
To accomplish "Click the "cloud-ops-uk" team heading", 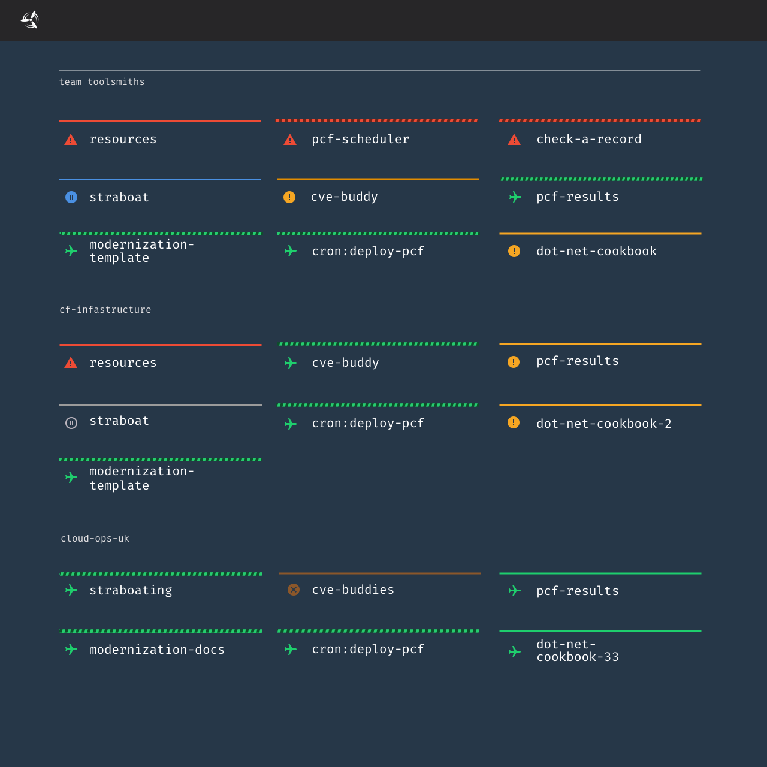I will 95,539.
